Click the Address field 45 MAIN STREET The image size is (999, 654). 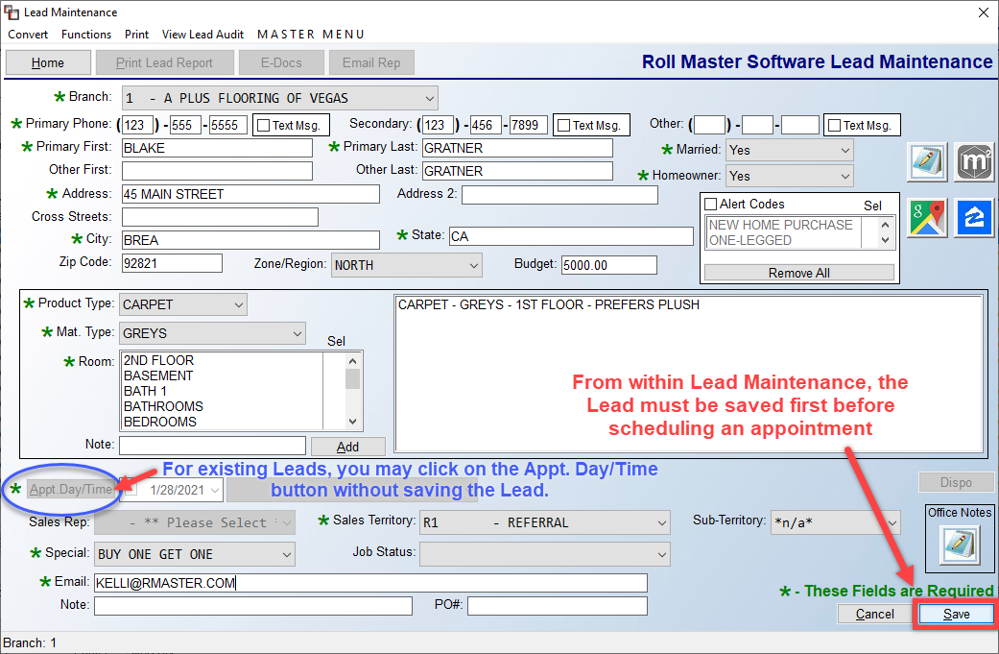pyautogui.click(x=251, y=194)
